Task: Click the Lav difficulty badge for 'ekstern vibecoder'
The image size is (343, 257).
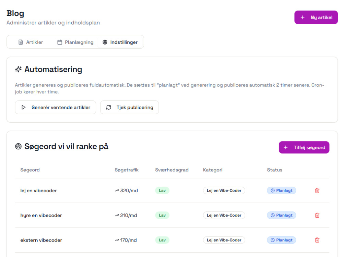Action: coord(162,240)
